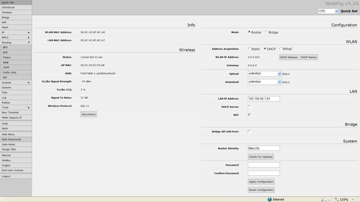Open the browser zoom level dropdown

click(x=353, y=200)
